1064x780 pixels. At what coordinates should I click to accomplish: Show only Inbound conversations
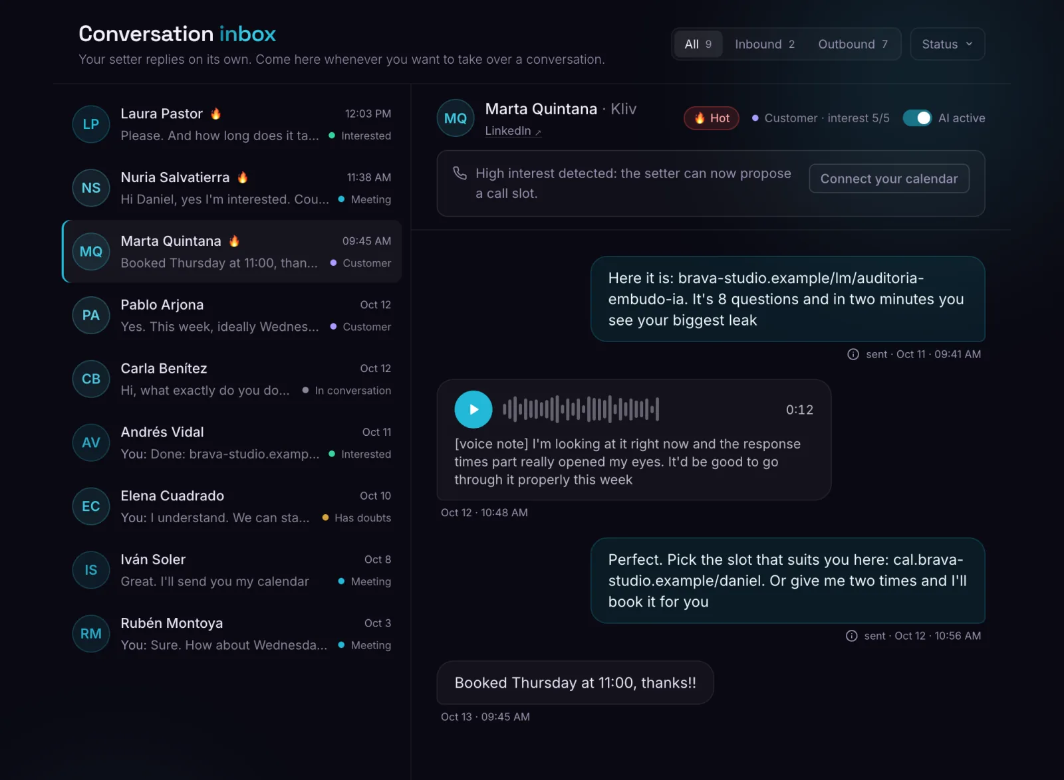(765, 44)
